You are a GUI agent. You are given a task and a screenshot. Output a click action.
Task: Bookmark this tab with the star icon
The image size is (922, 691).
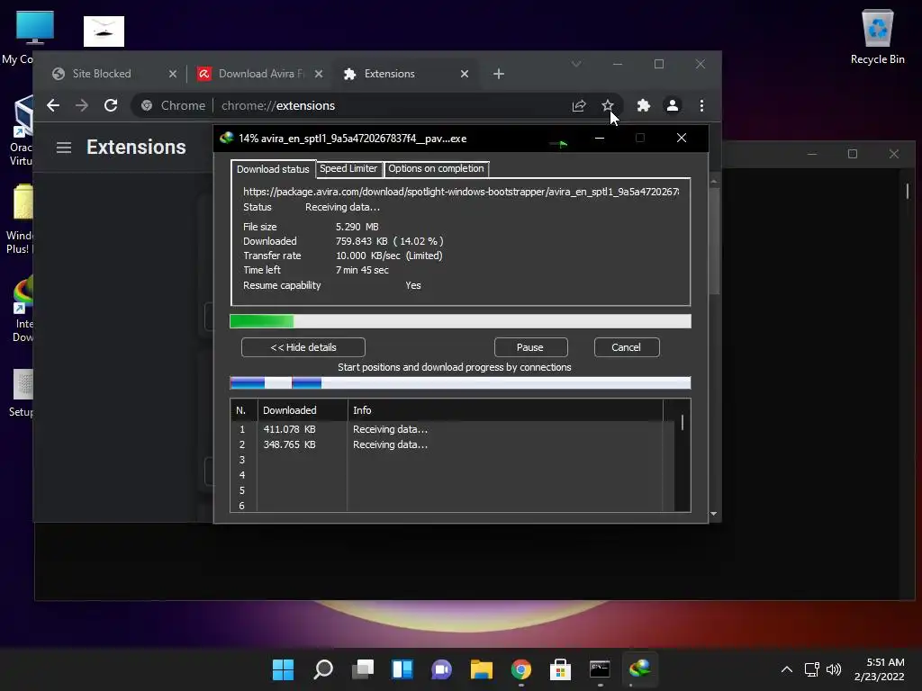[x=608, y=106]
